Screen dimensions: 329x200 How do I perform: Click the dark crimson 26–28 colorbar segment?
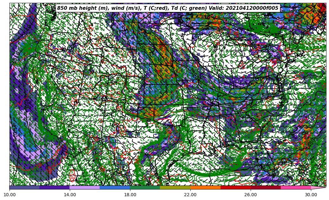(x=266, y=188)
